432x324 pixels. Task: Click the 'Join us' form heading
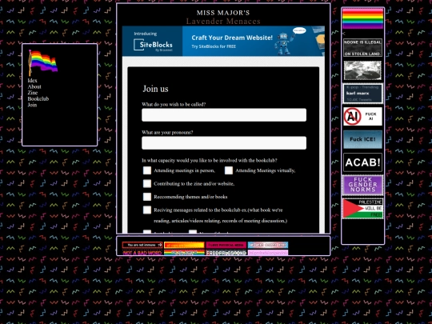155,89
